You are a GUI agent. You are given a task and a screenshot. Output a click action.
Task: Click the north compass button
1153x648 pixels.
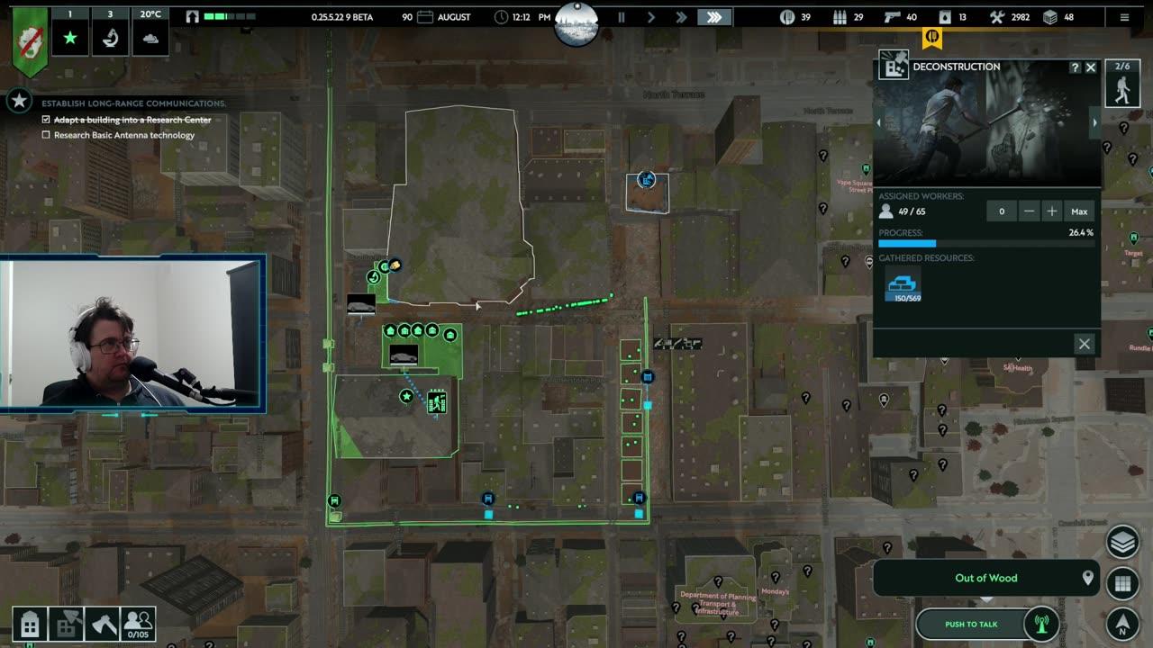point(1122,623)
